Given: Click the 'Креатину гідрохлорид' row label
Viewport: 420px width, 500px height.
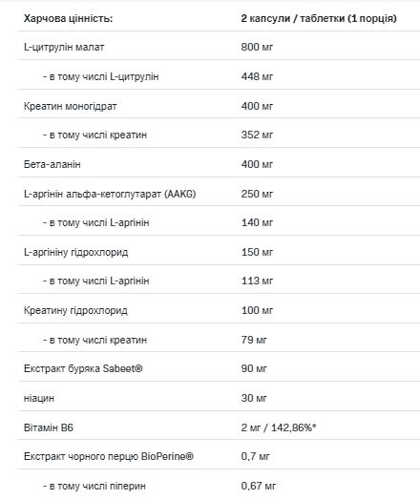Looking at the screenshot, I should click(75, 310).
